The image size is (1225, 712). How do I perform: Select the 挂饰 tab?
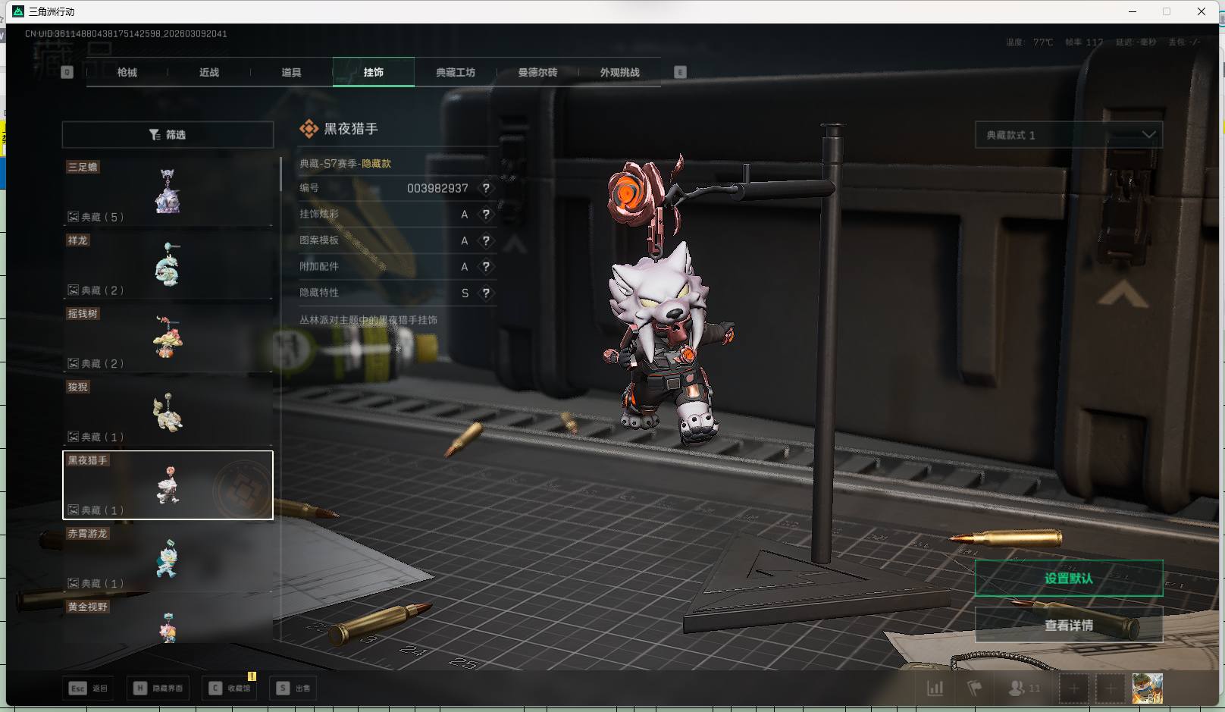(x=374, y=72)
